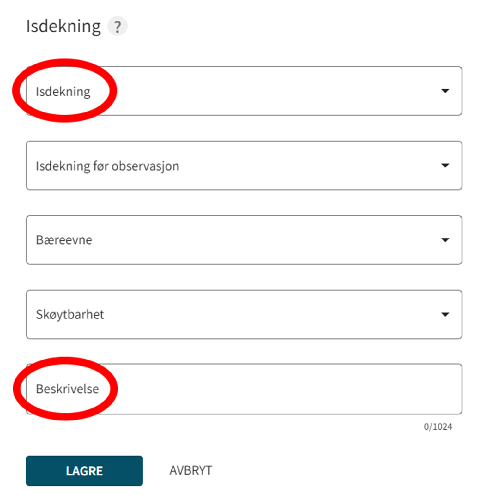
Task: Click the Isdekning dropdown arrow icon
Action: [x=445, y=91]
